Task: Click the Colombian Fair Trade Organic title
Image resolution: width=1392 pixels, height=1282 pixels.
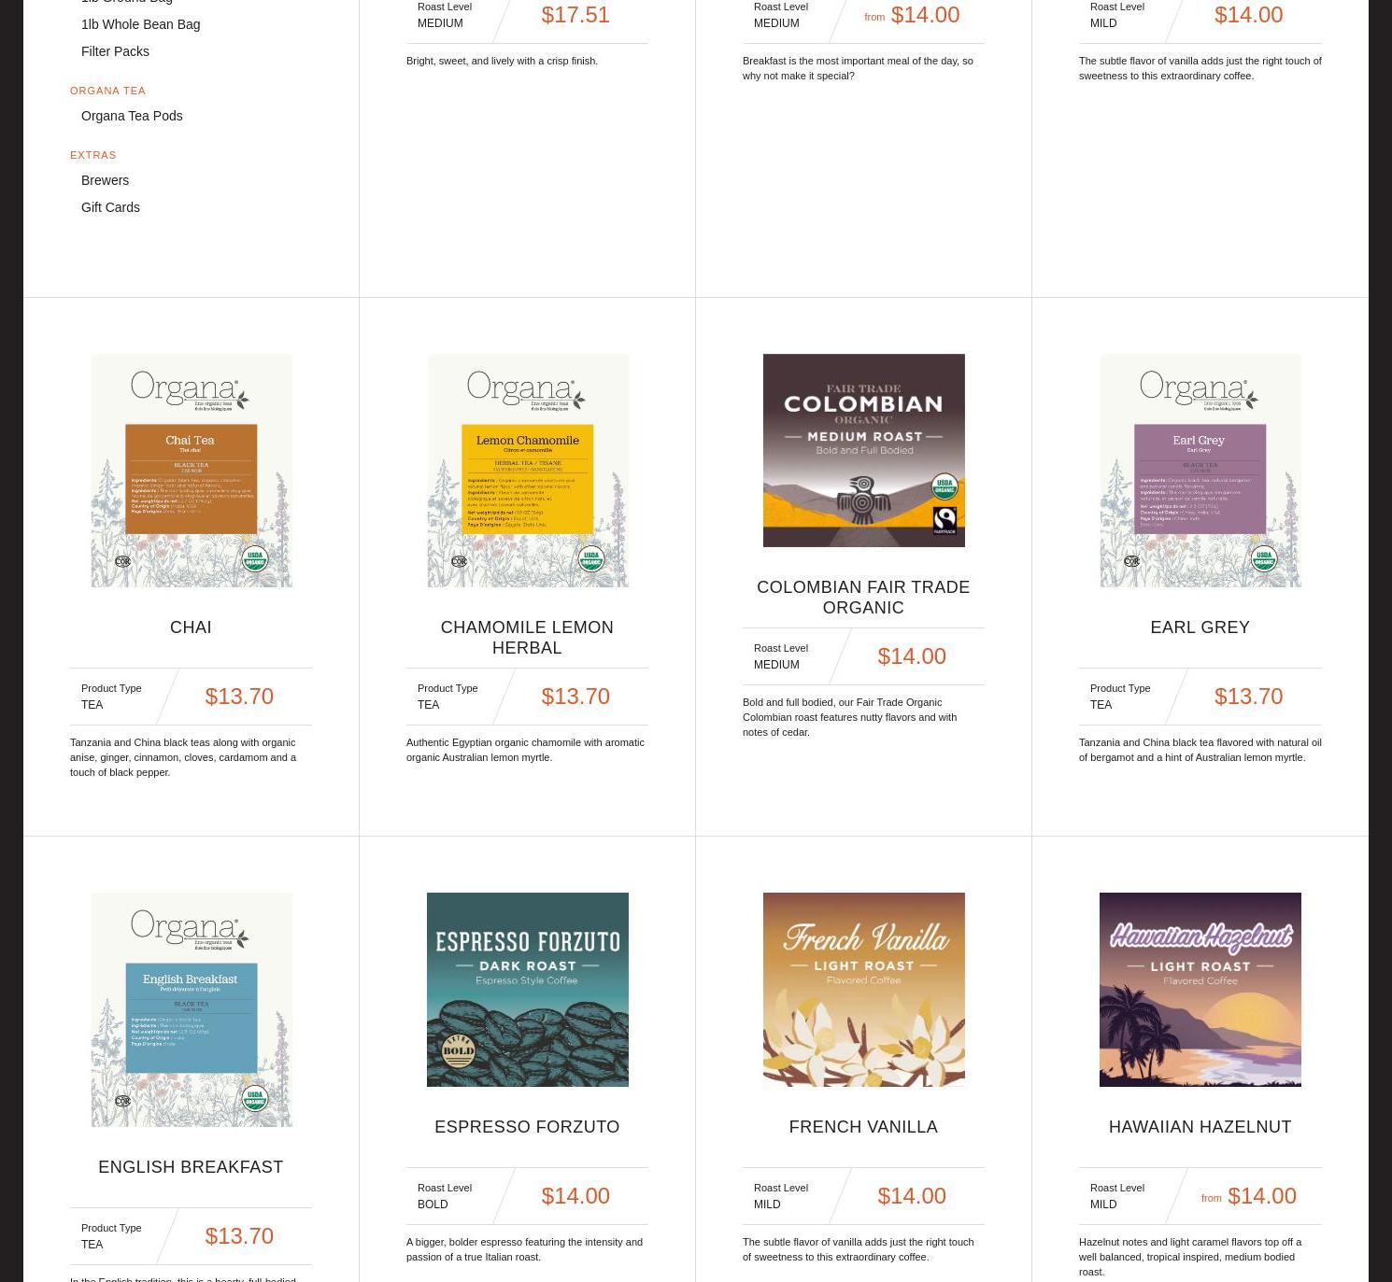Action: (863, 598)
